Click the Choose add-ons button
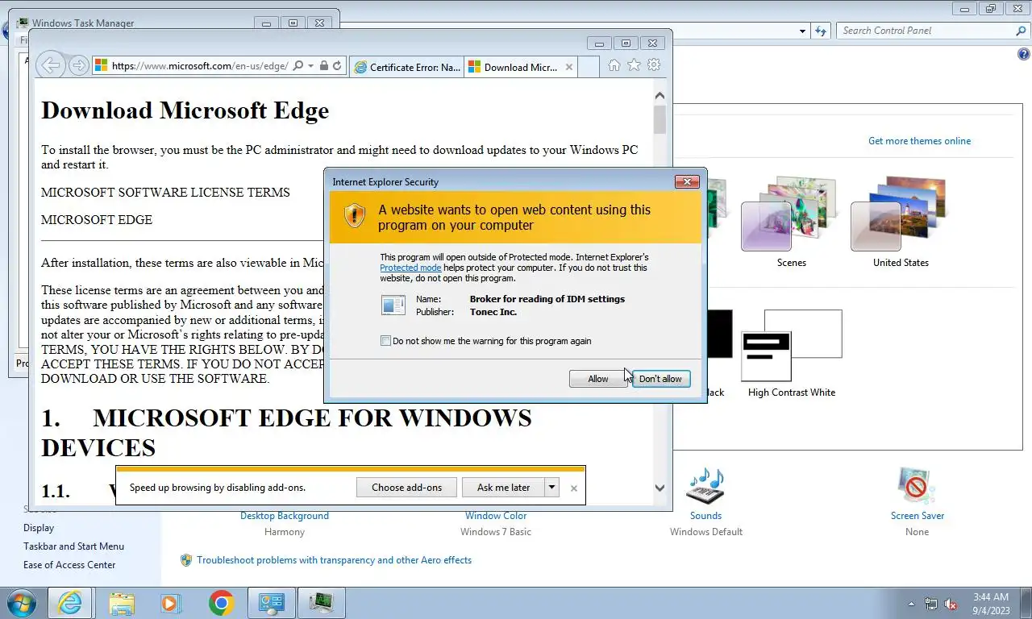 click(406, 487)
